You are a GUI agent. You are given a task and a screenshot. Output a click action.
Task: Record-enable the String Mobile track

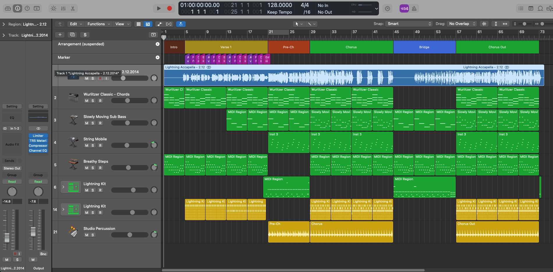pyautogui.click(x=100, y=146)
